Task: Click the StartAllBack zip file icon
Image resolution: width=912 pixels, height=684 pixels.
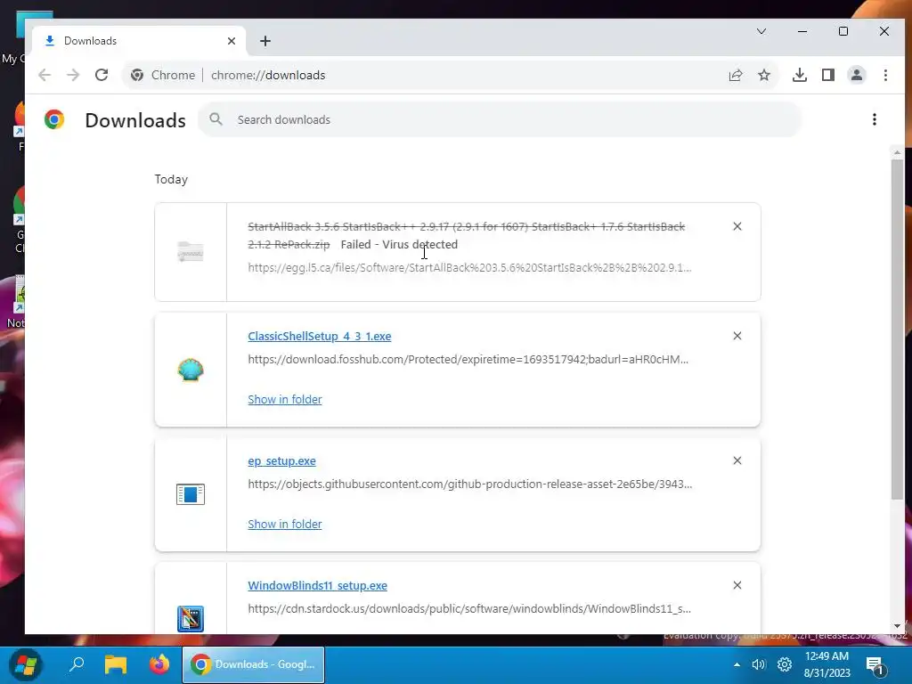Action: (191, 252)
